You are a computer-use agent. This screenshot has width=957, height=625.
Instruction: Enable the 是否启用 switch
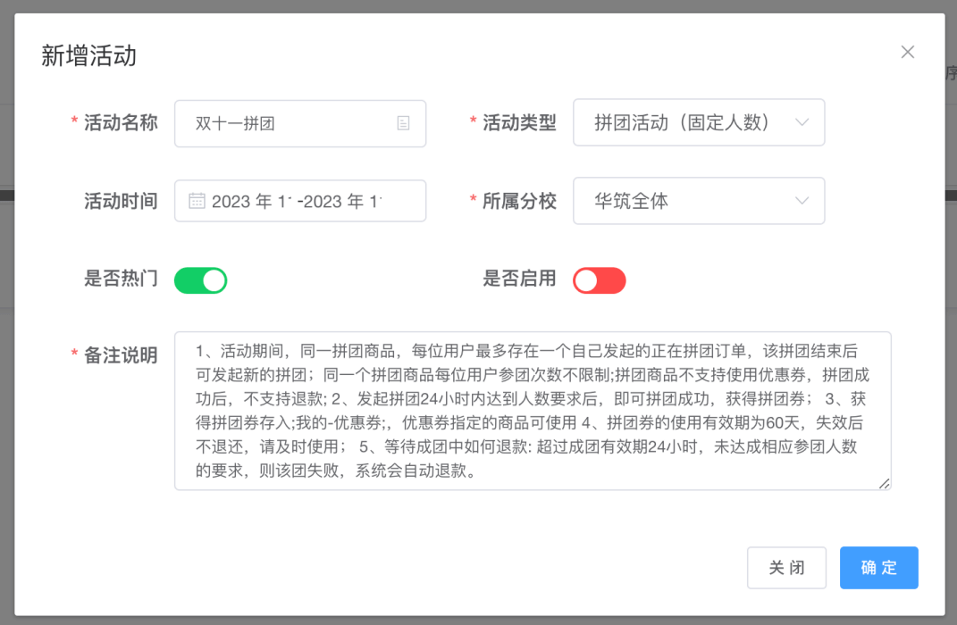pos(599,280)
